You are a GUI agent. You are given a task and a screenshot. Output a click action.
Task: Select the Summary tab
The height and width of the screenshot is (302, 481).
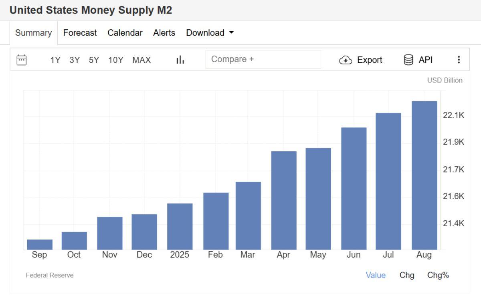pos(33,33)
